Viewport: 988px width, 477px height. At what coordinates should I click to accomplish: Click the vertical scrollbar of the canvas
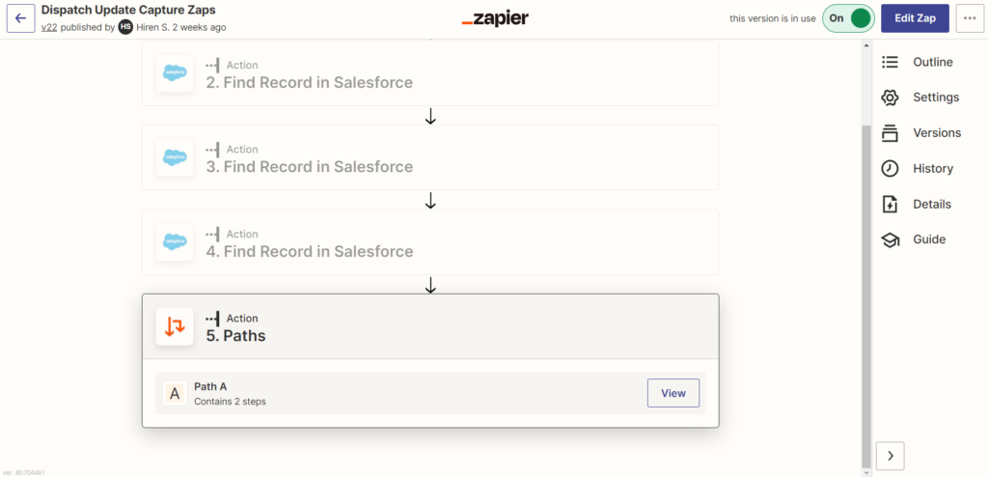865,290
